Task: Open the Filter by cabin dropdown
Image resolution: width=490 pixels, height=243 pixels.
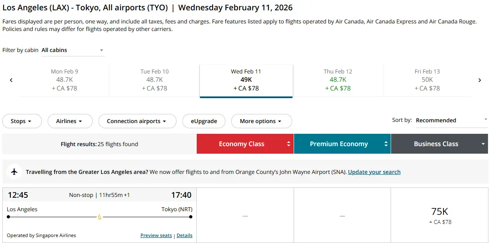Action: pos(73,50)
